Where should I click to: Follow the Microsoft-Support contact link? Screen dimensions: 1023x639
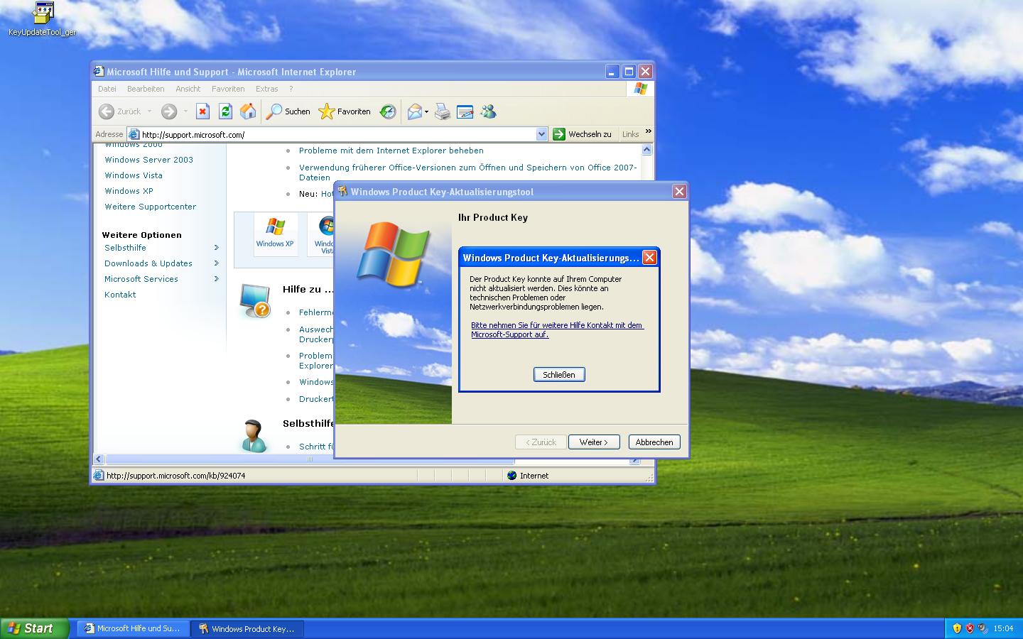tap(556, 329)
